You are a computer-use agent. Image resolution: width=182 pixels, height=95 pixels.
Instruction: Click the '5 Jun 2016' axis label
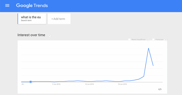click(56, 84)
